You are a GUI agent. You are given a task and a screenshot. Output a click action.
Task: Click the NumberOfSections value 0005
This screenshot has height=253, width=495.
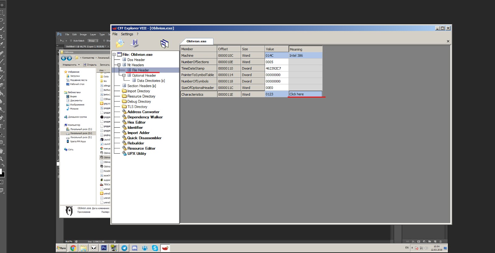[277, 62]
